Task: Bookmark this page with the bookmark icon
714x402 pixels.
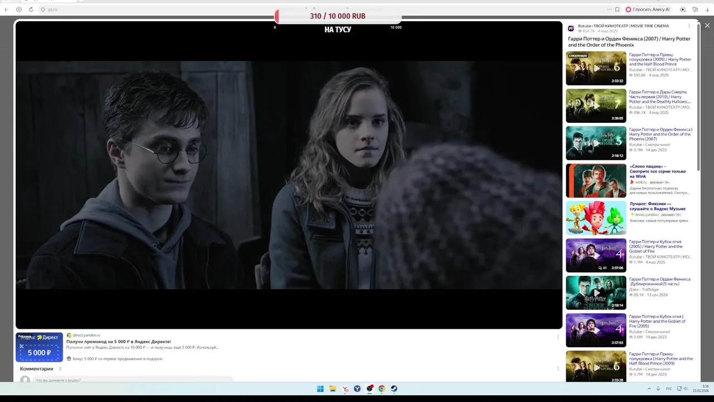Action: [x=617, y=9]
